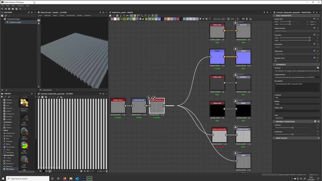
Task: Select PBR Utilities in Library list
Action: [x=11, y=169]
